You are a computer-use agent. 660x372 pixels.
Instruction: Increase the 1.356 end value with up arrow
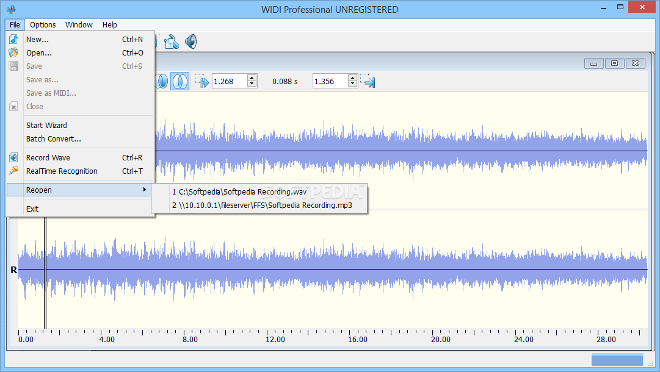coord(352,78)
